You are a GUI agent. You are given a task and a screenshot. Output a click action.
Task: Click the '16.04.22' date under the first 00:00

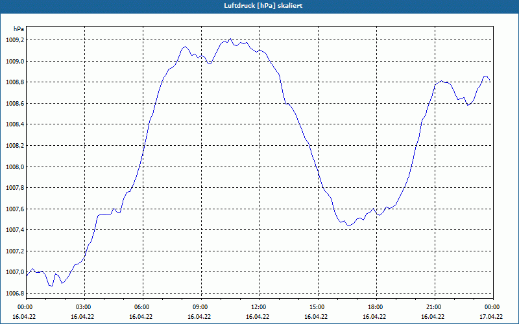point(24,316)
